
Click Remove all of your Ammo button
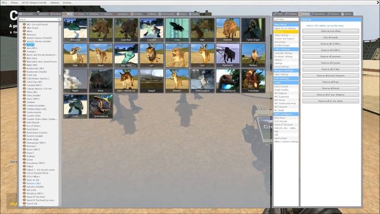(331, 101)
